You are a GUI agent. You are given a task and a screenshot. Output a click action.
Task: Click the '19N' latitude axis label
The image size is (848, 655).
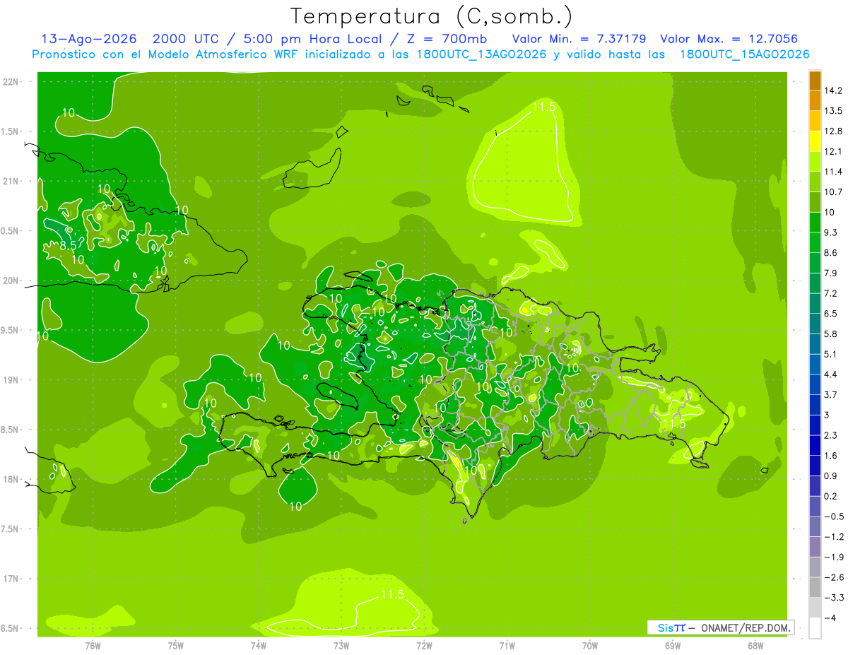(x=10, y=380)
